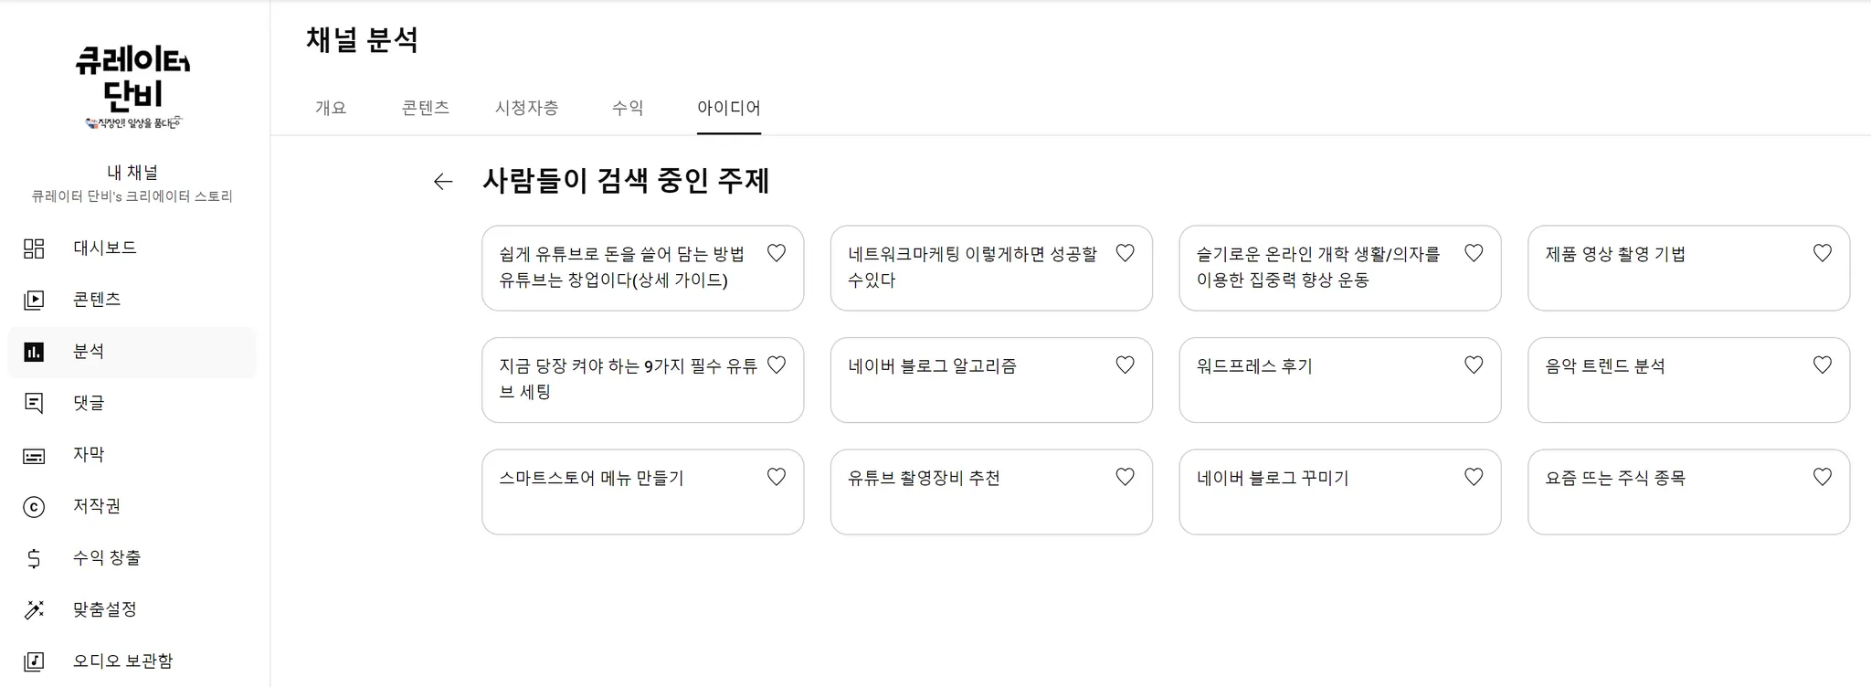Open the Monetization (수익 창출) dollar icon

[34, 558]
